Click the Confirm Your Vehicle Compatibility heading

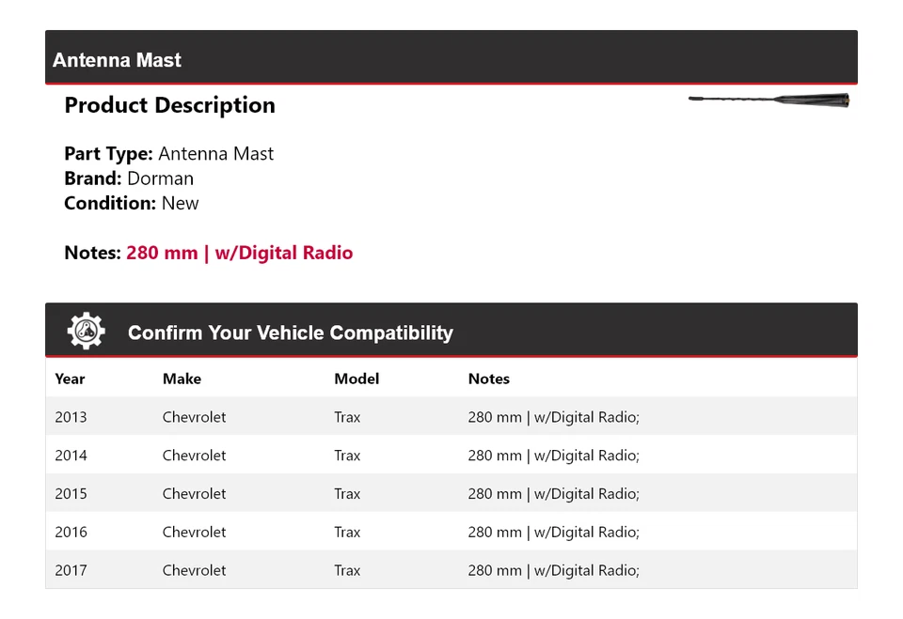[x=291, y=333]
